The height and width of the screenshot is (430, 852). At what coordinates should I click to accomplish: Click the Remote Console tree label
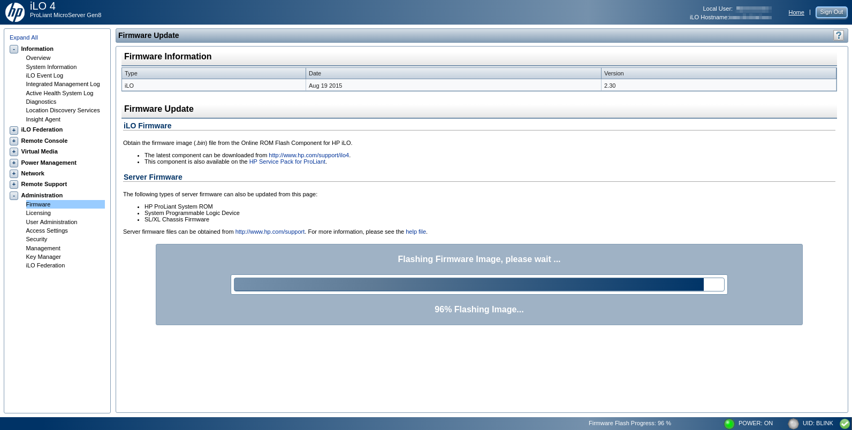(x=44, y=141)
